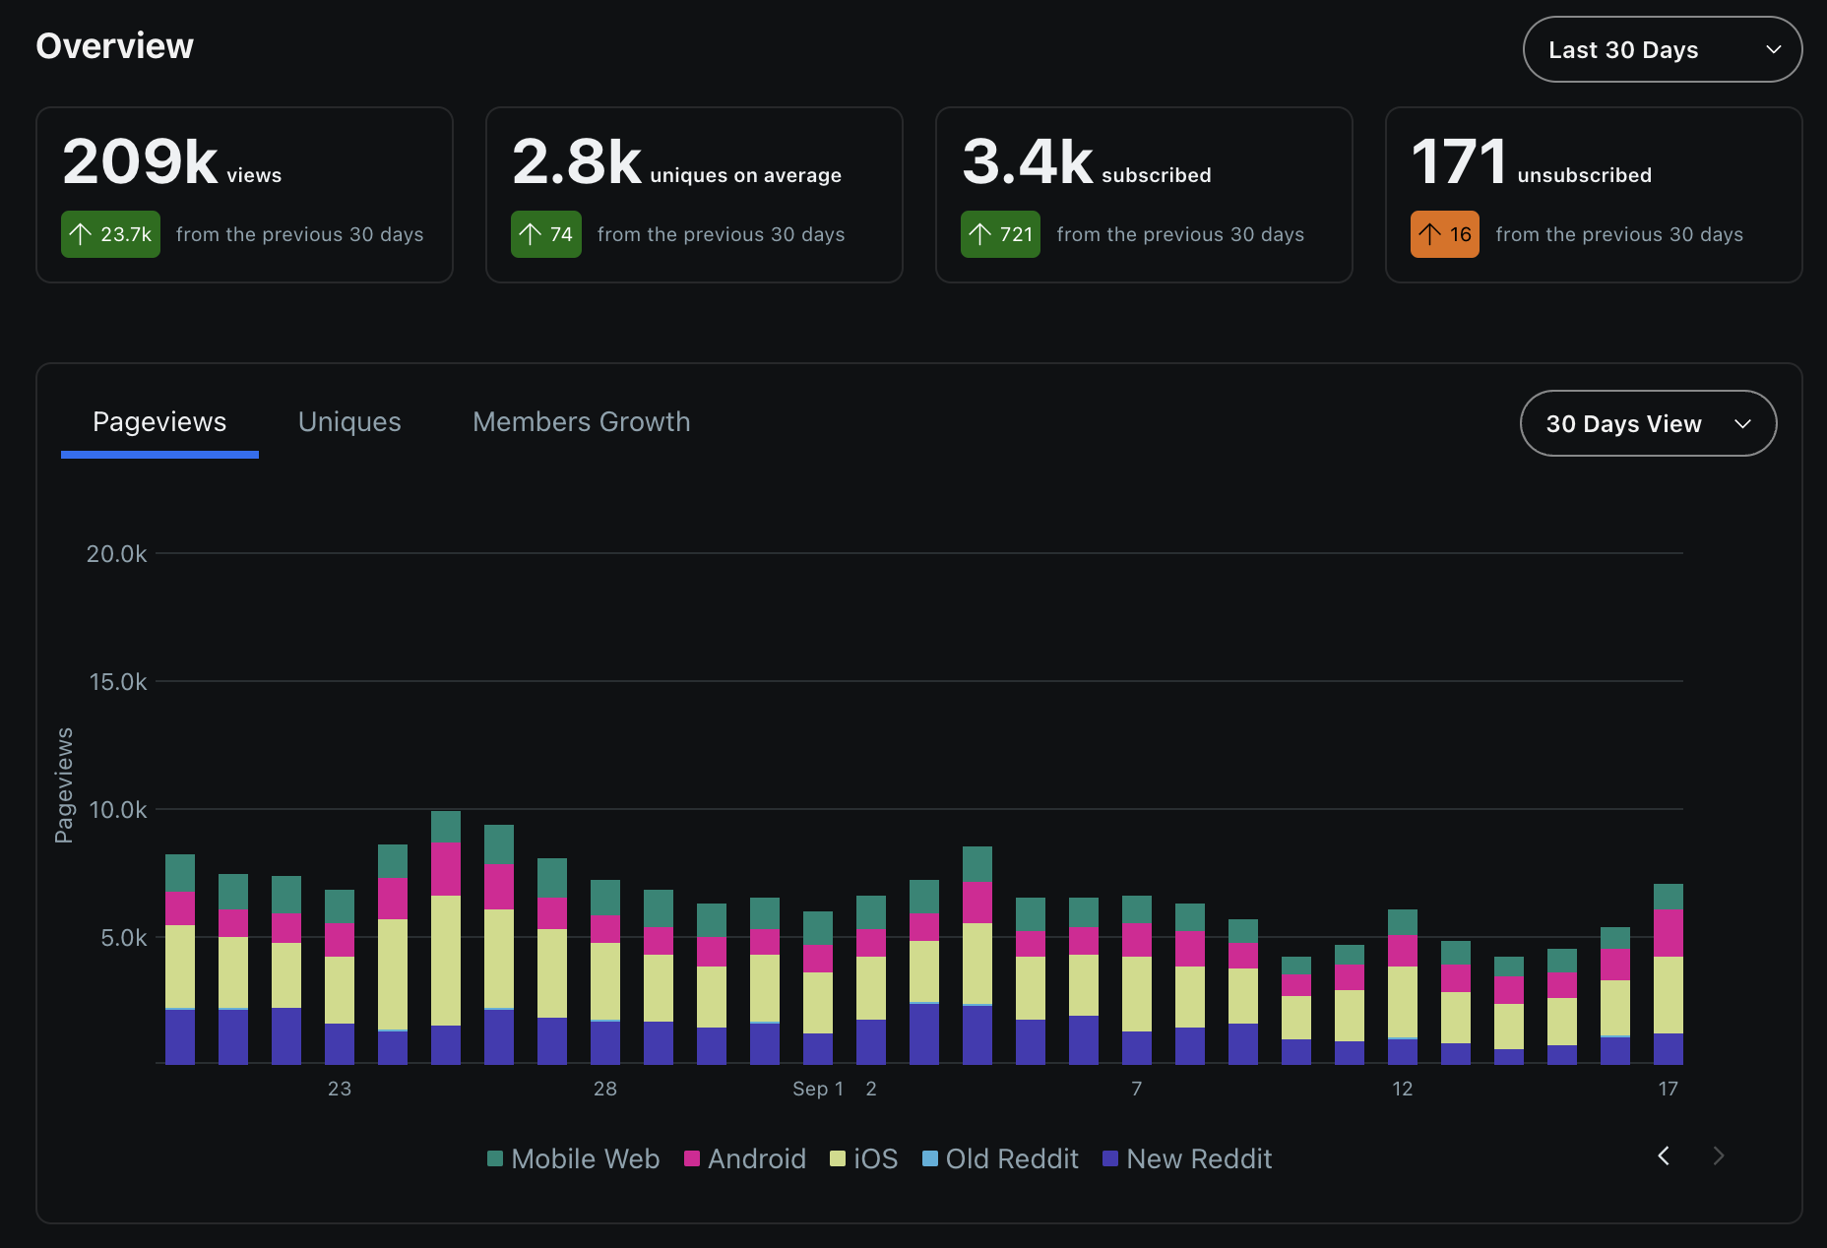Click the chart bar above date 28

[605, 972]
